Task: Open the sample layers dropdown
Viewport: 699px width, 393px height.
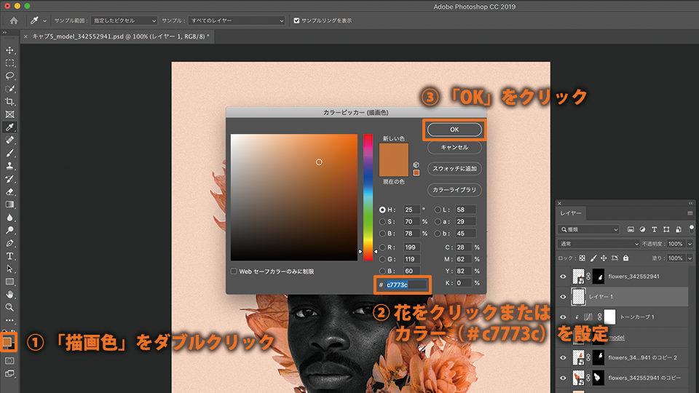Action: coord(236,20)
